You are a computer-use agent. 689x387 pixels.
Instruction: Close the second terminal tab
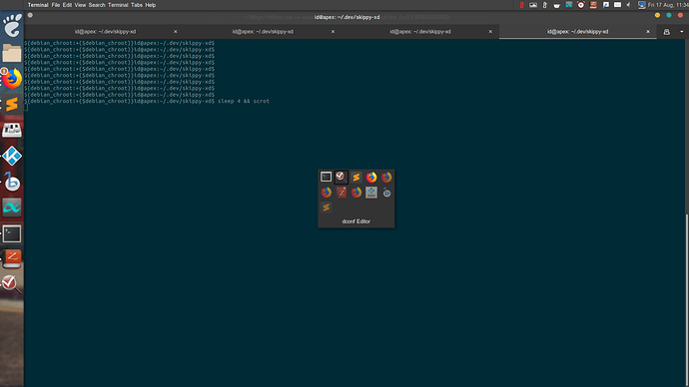point(333,32)
